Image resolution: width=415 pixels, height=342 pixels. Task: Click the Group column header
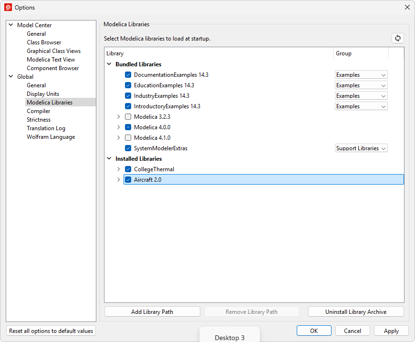(361, 53)
